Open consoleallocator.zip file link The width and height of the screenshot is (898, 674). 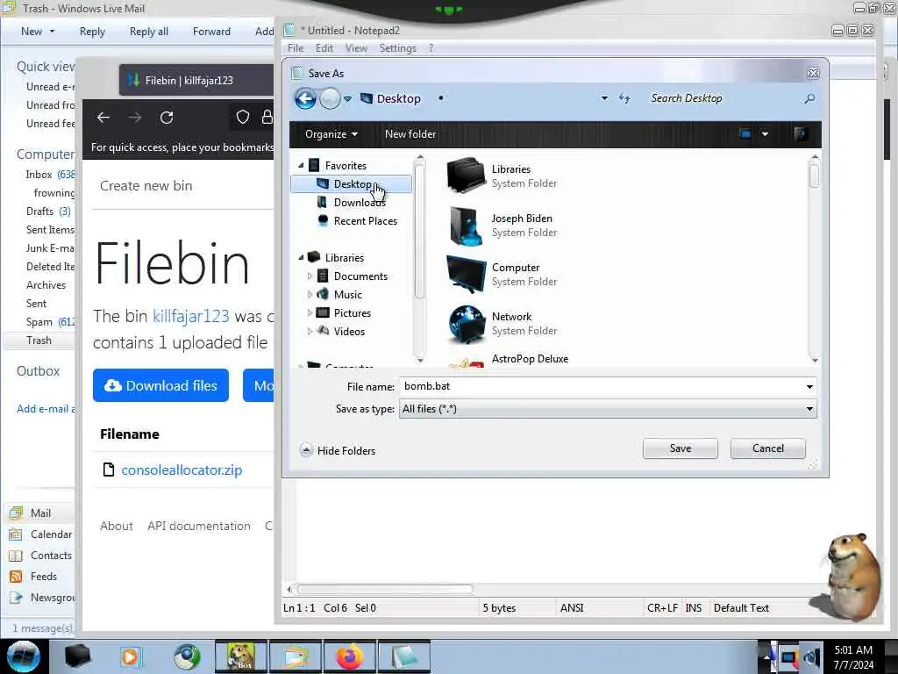pyautogui.click(x=182, y=470)
